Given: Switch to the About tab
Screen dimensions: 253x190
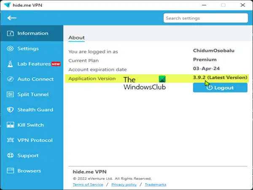Looking at the screenshot, I should pos(76,38).
